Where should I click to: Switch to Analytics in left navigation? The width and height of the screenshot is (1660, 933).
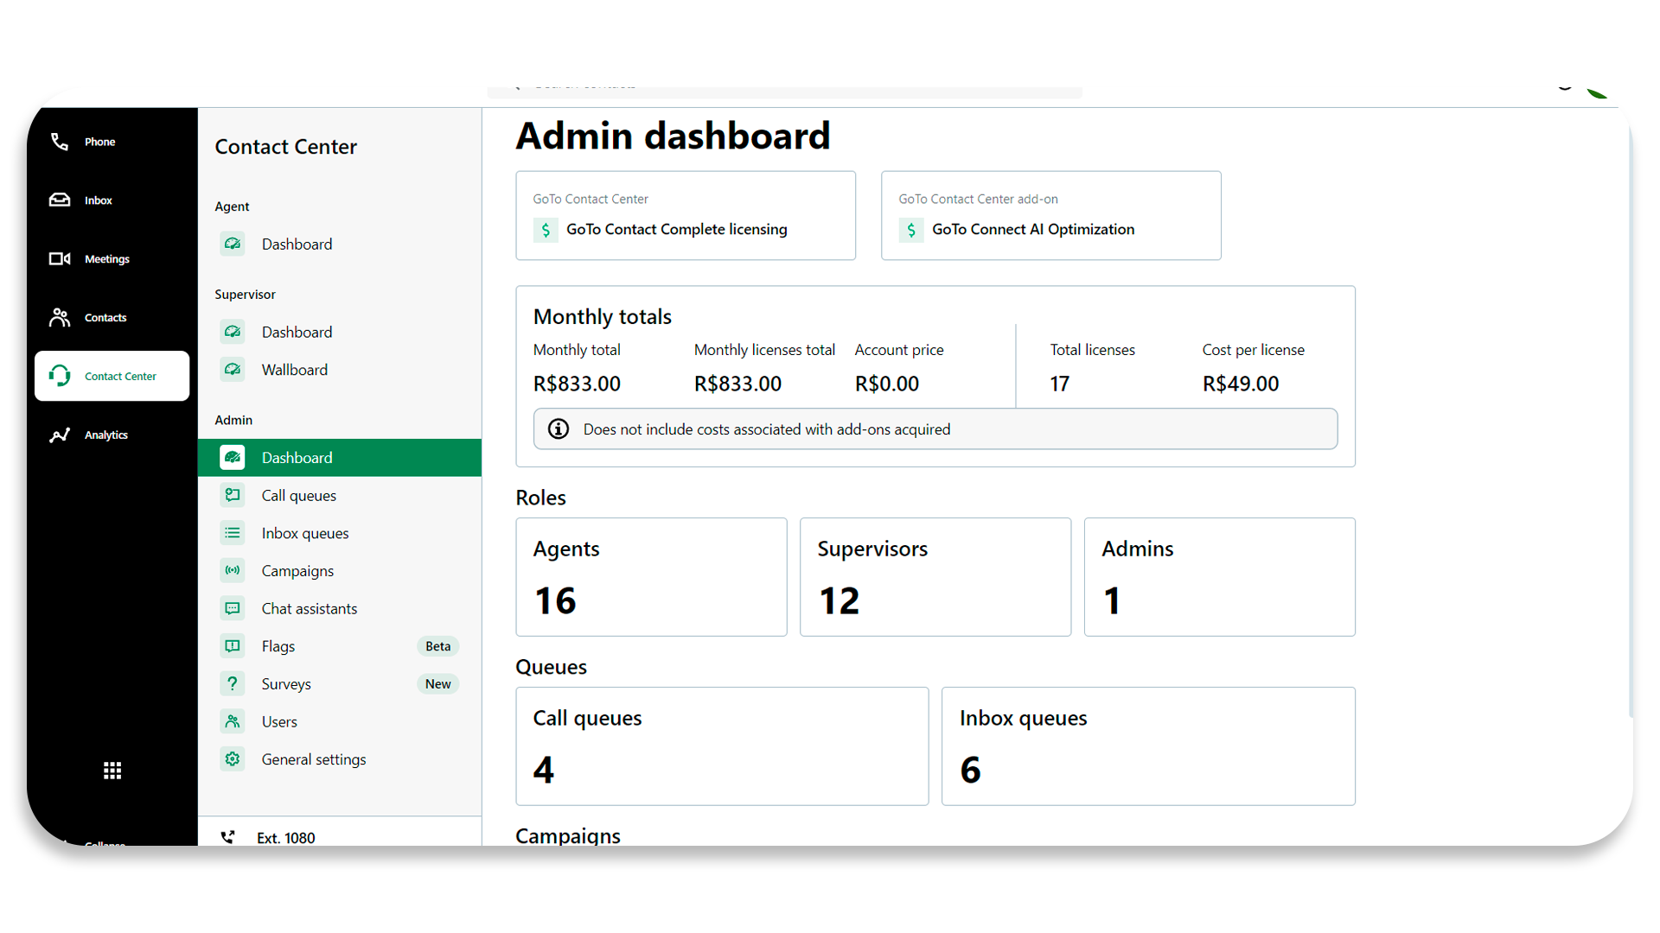[112, 435]
